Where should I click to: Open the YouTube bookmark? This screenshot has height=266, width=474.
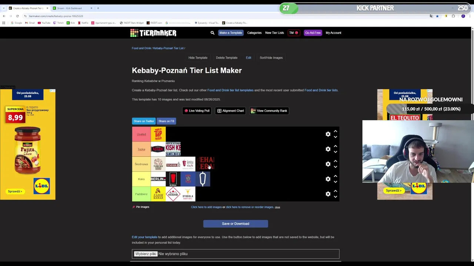click(44, 23)
